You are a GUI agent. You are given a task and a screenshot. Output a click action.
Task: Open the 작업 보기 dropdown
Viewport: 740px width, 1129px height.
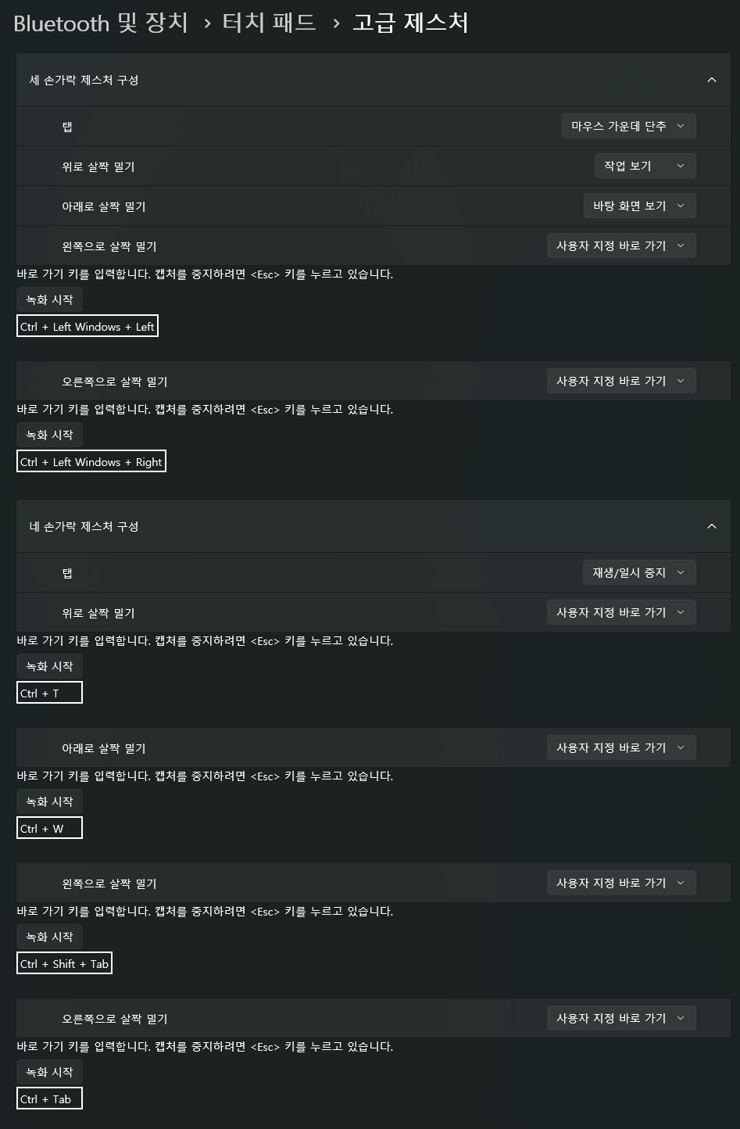point(645,166)
